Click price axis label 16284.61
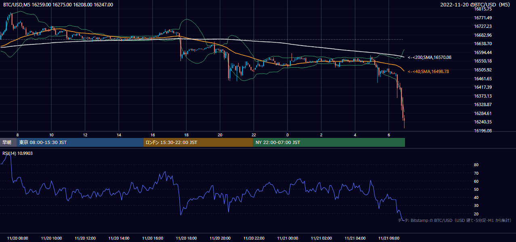 pos(482,113)
